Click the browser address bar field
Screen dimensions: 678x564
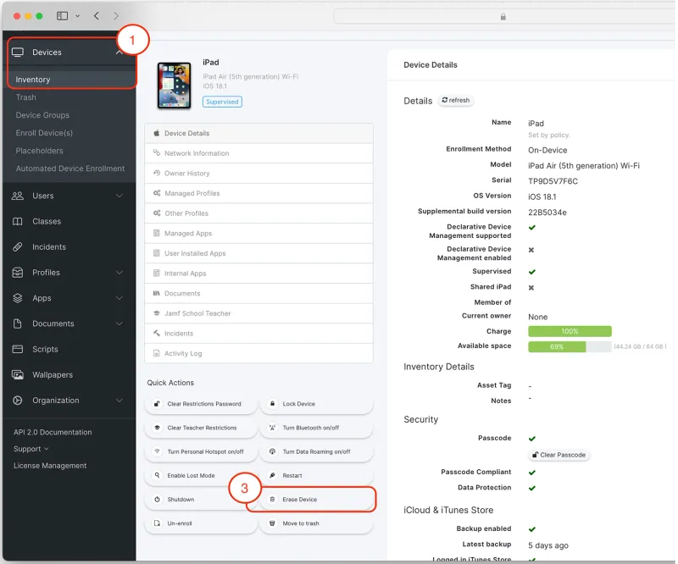503,16
